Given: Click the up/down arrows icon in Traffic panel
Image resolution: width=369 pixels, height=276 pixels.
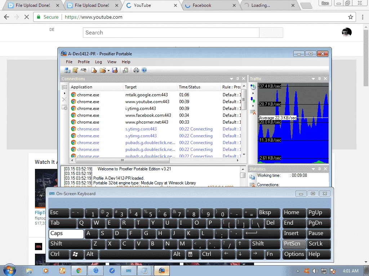Looking at the screenshot, I should [x=253, y=100].
